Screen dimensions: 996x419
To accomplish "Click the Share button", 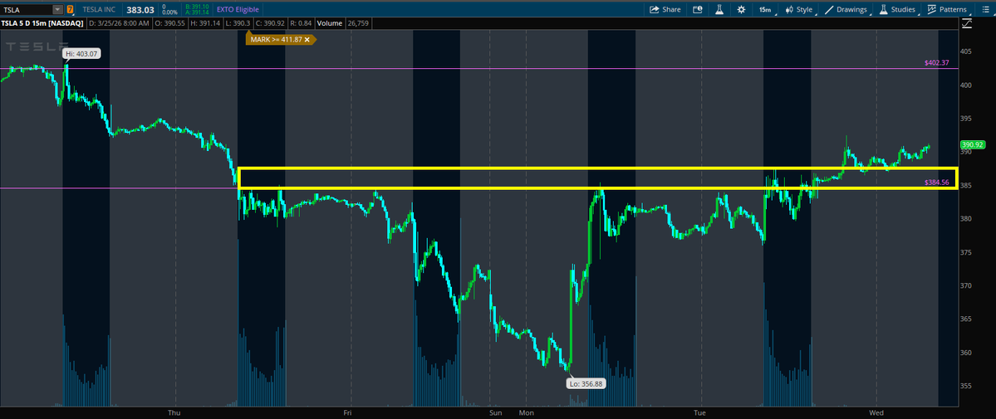I will 665,9.
